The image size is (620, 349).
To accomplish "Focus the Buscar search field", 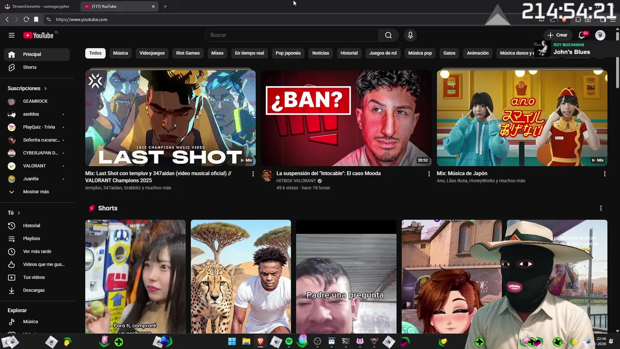I will (292, 35).
